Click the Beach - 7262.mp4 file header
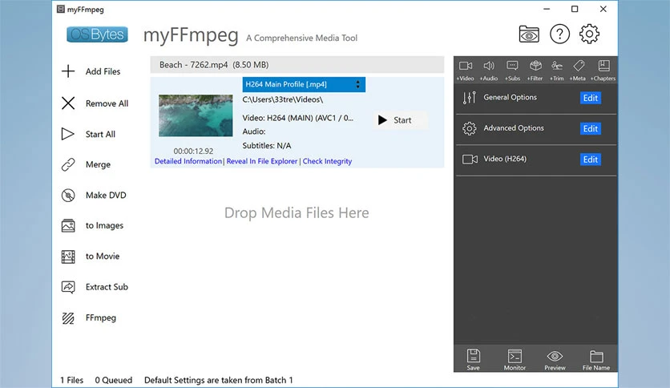 tap(297, 65)
